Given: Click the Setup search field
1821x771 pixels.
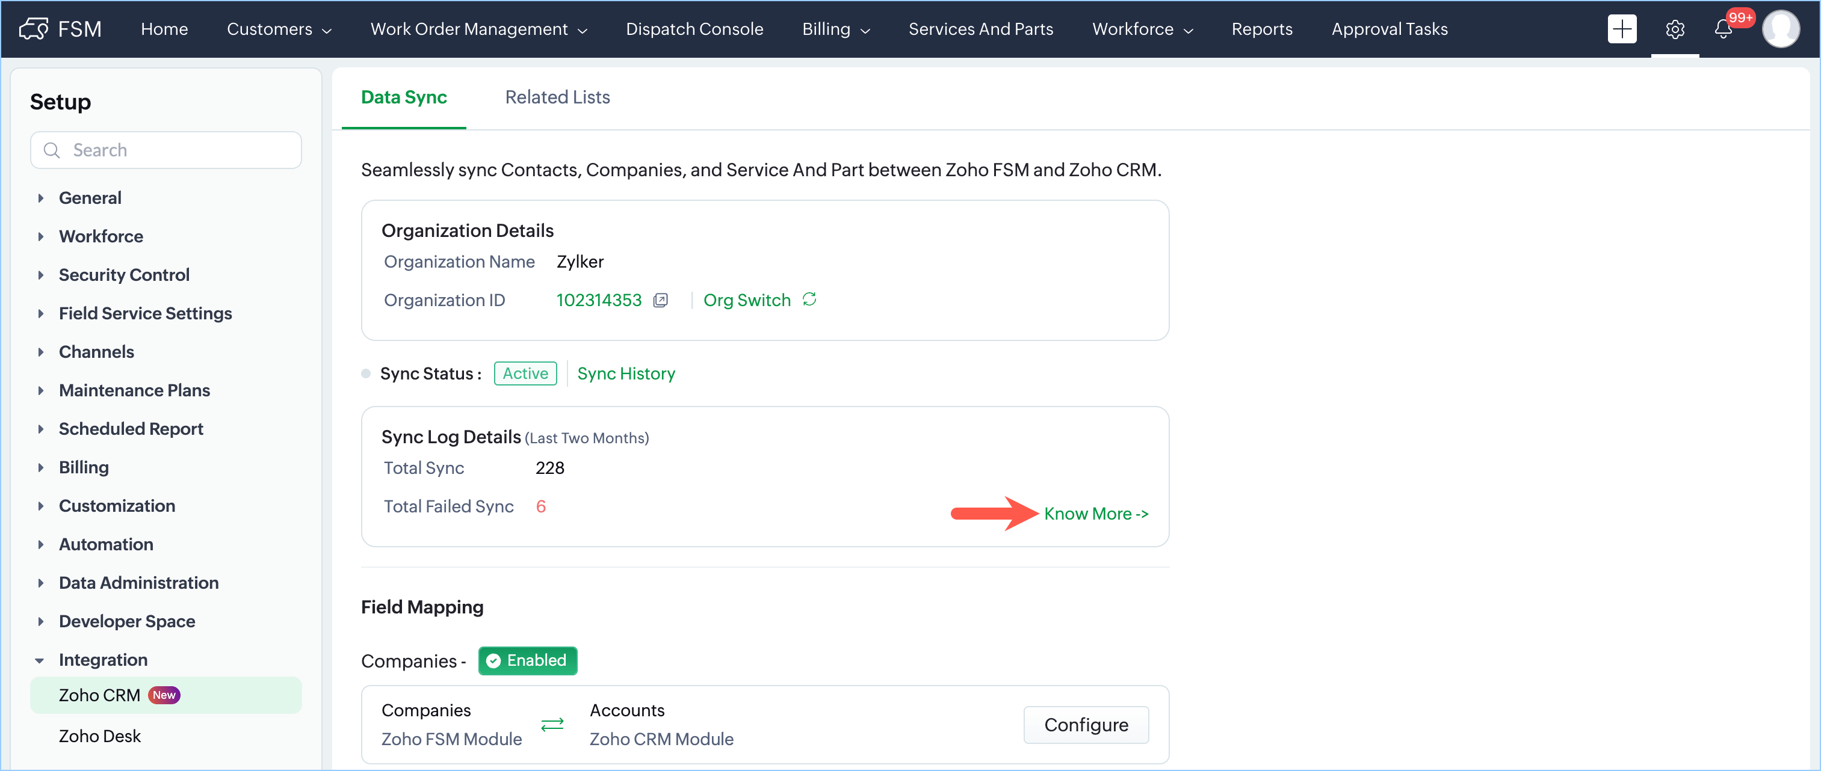Looking at the screenshot, I should coord(166,150).
